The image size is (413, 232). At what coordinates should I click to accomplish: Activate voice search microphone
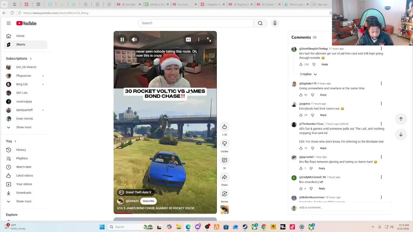coord(275,23)
